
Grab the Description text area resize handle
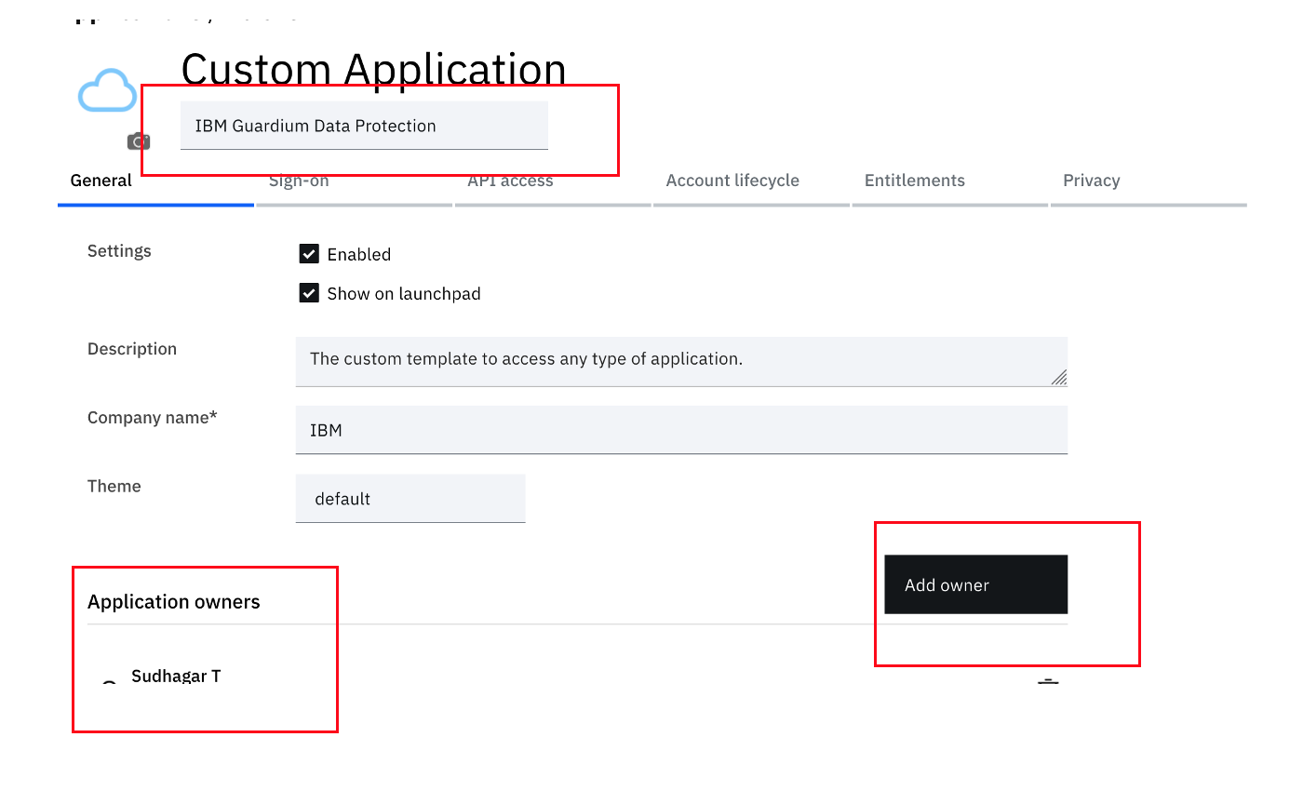pyautogui.click(x=1058, y=377)
